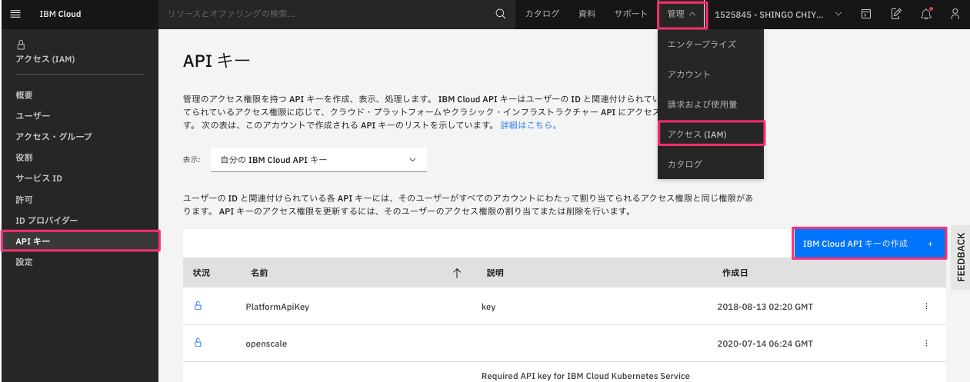The width and height of the screenshot is (970, 382).
Task: Select 請求および使用量 from the menu
Action: coord(711,104)
